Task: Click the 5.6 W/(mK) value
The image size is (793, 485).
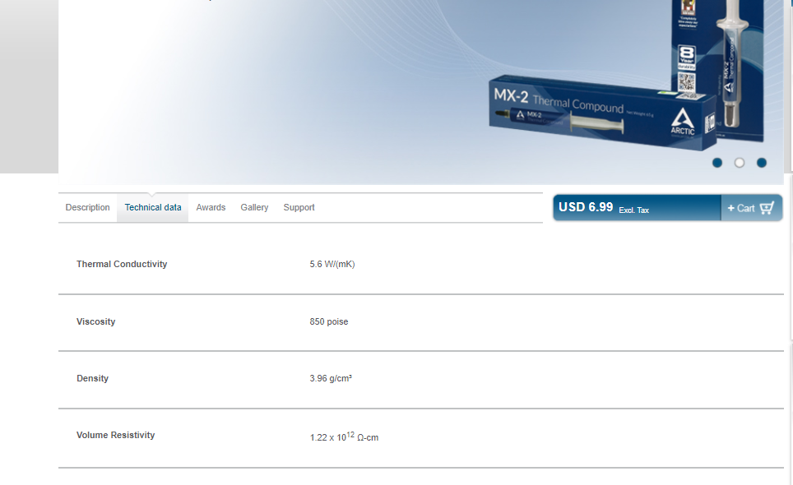Action: click(x=332, y=264)
